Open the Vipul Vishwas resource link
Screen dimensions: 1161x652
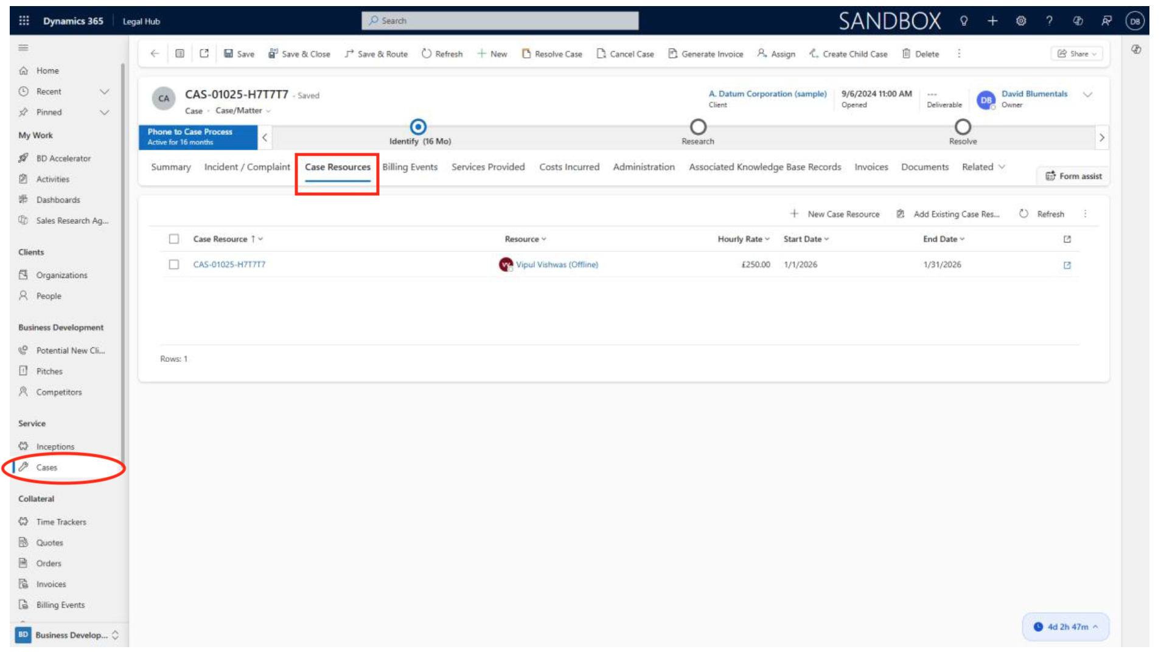[x=556, y=265]
